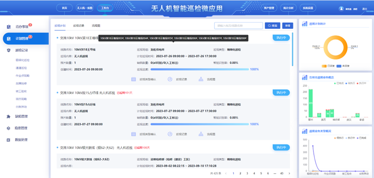This screenshot has width=374, height=178.
Task: Click 退出 to log out
Action: [x=364, y=9]
